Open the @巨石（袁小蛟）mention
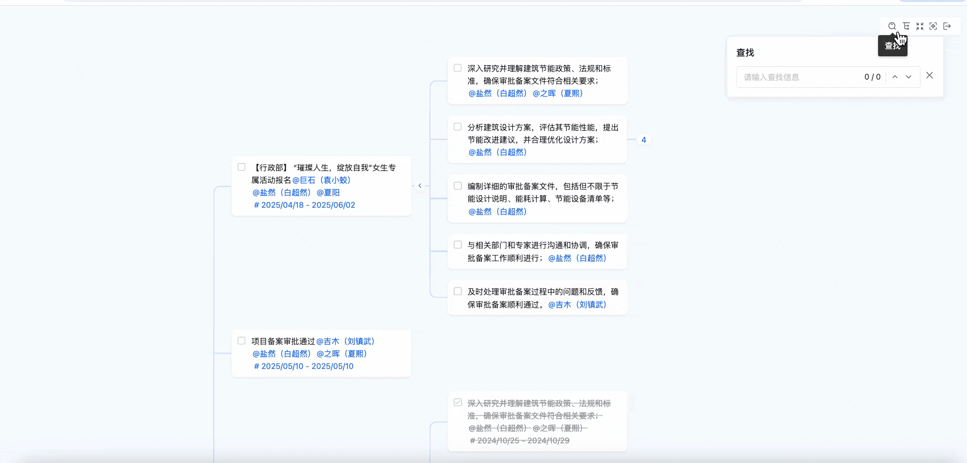Screen dimensions: 967x463 (322, 180)
